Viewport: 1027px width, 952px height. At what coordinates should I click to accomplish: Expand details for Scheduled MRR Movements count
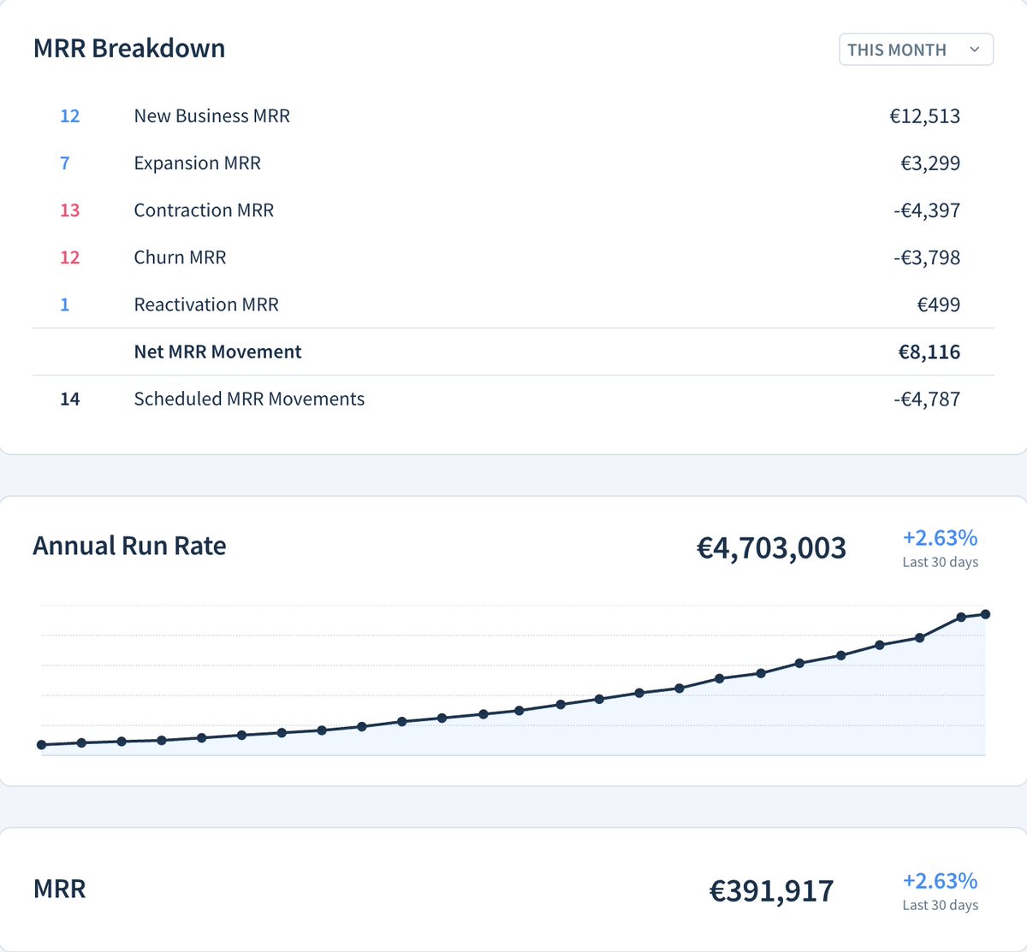click(69, 399)
